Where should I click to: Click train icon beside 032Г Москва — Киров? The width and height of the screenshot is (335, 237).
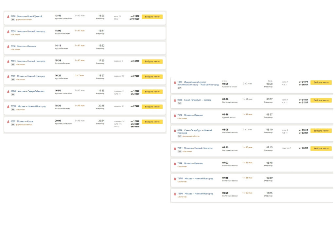pos(8,122)
